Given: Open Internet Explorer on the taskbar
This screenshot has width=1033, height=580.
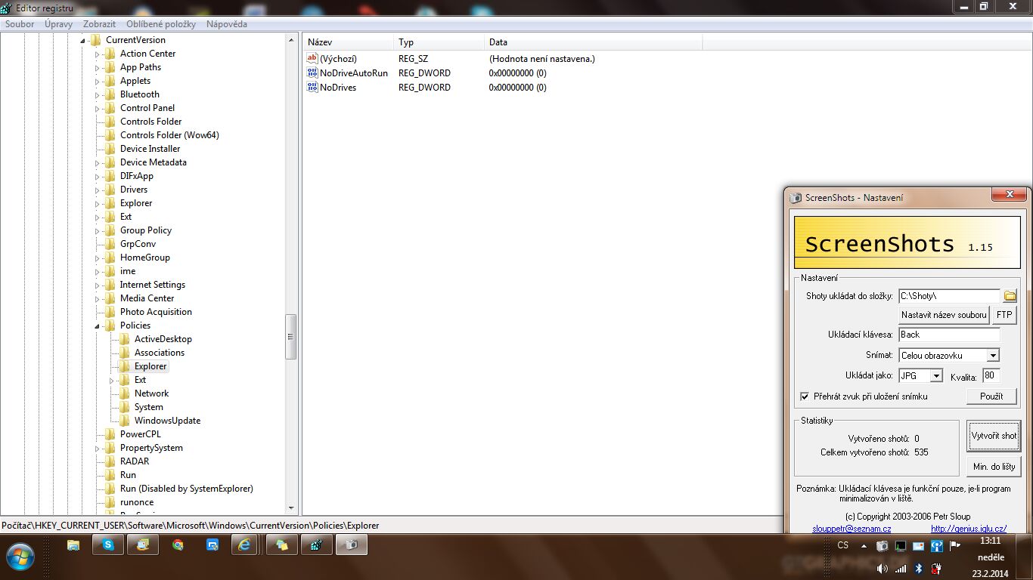Looking at the screenshot, I should click(244, 545).
